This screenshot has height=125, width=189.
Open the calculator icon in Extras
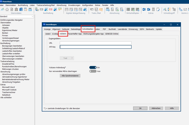coord(153,10)
